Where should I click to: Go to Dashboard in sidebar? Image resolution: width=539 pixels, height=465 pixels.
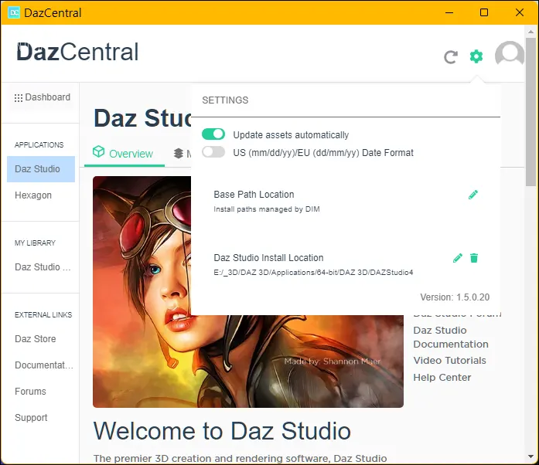[x=43, y=97]
